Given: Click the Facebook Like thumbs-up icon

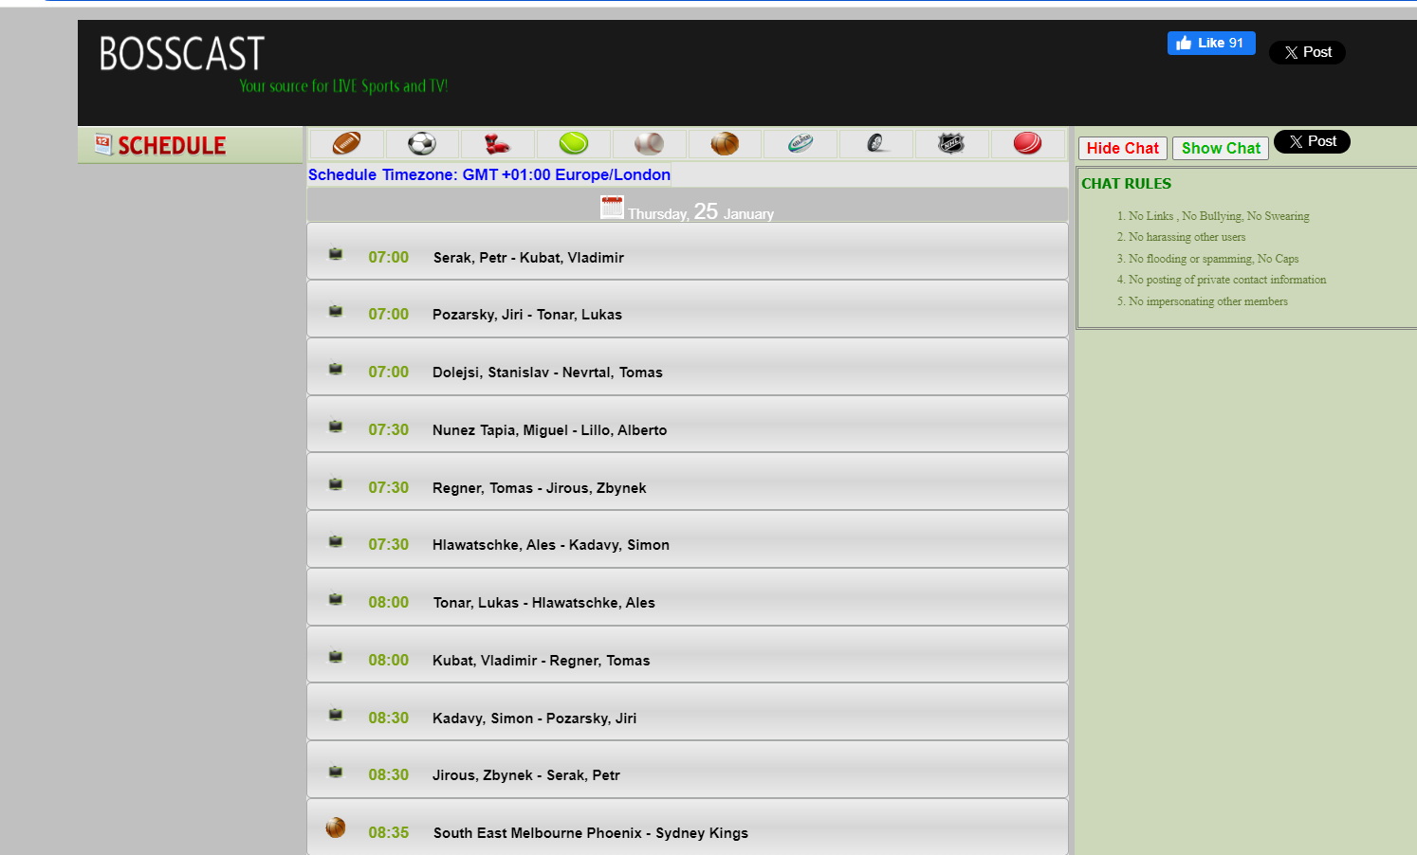Looking at the screenshot, I should pos(1184,43).
